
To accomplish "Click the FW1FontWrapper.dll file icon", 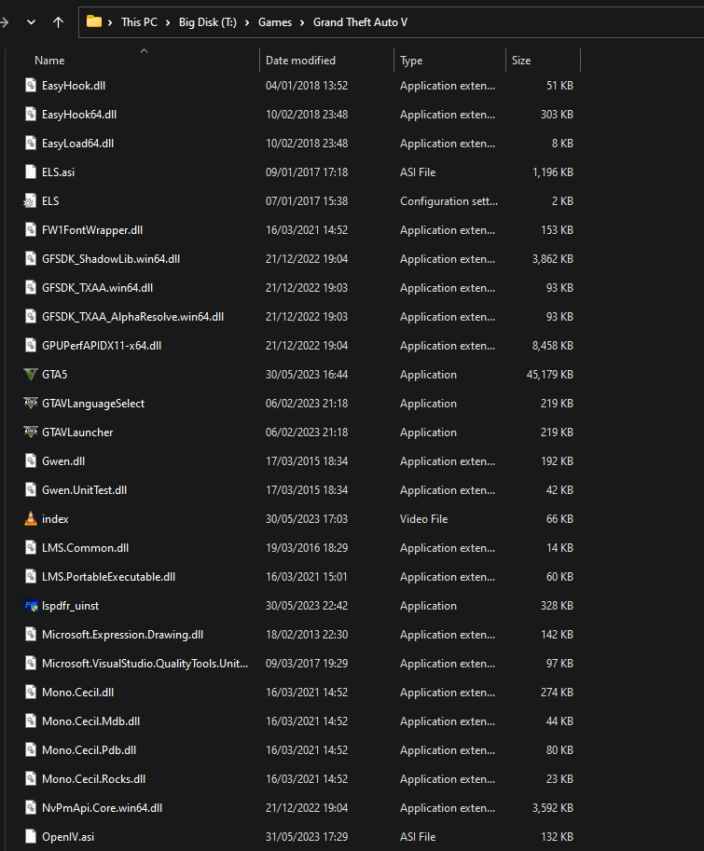I will pyautogui.click(x=31, y=229).
